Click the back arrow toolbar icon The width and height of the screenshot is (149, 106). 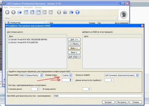[x=7, y=12]
